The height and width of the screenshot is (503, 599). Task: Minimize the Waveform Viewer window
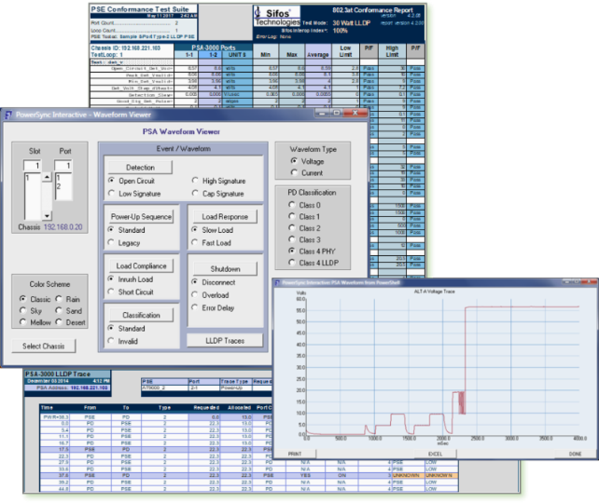point(323,113)
